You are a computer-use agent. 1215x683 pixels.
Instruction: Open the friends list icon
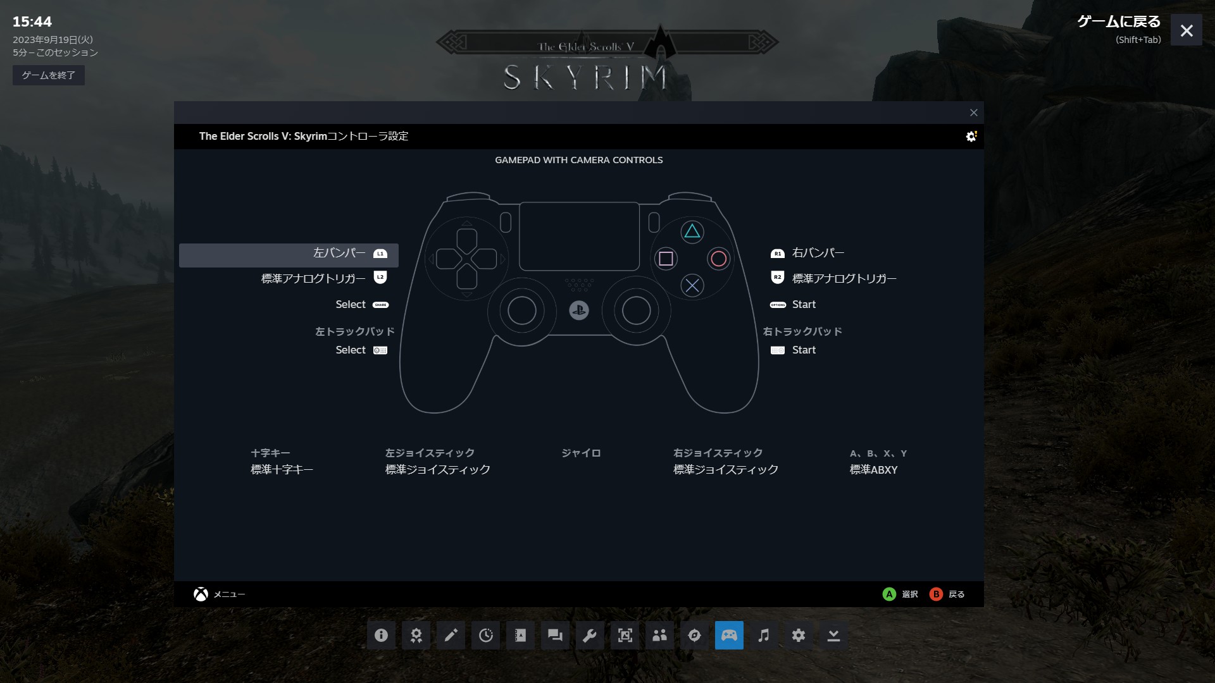coord(659,635)
